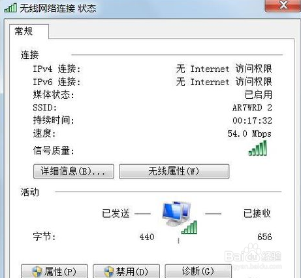
Task: Open 无线属性(W) wireless properties
Action: click(174, 171)
